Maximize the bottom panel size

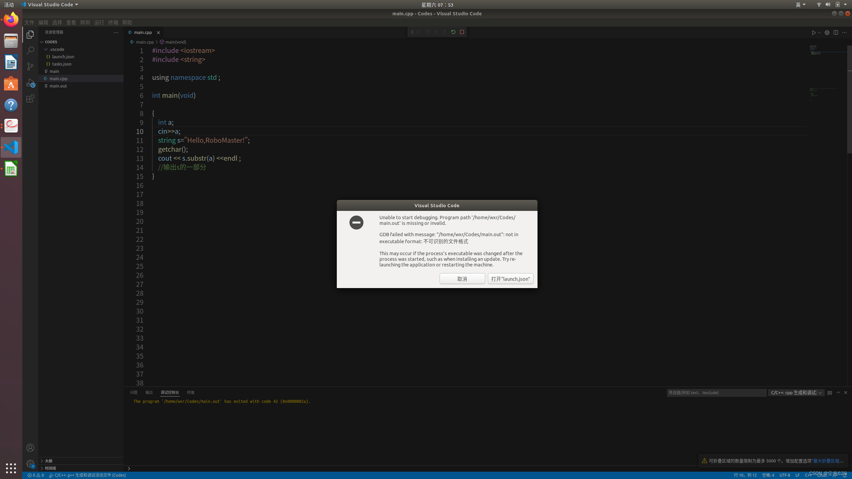838,393
